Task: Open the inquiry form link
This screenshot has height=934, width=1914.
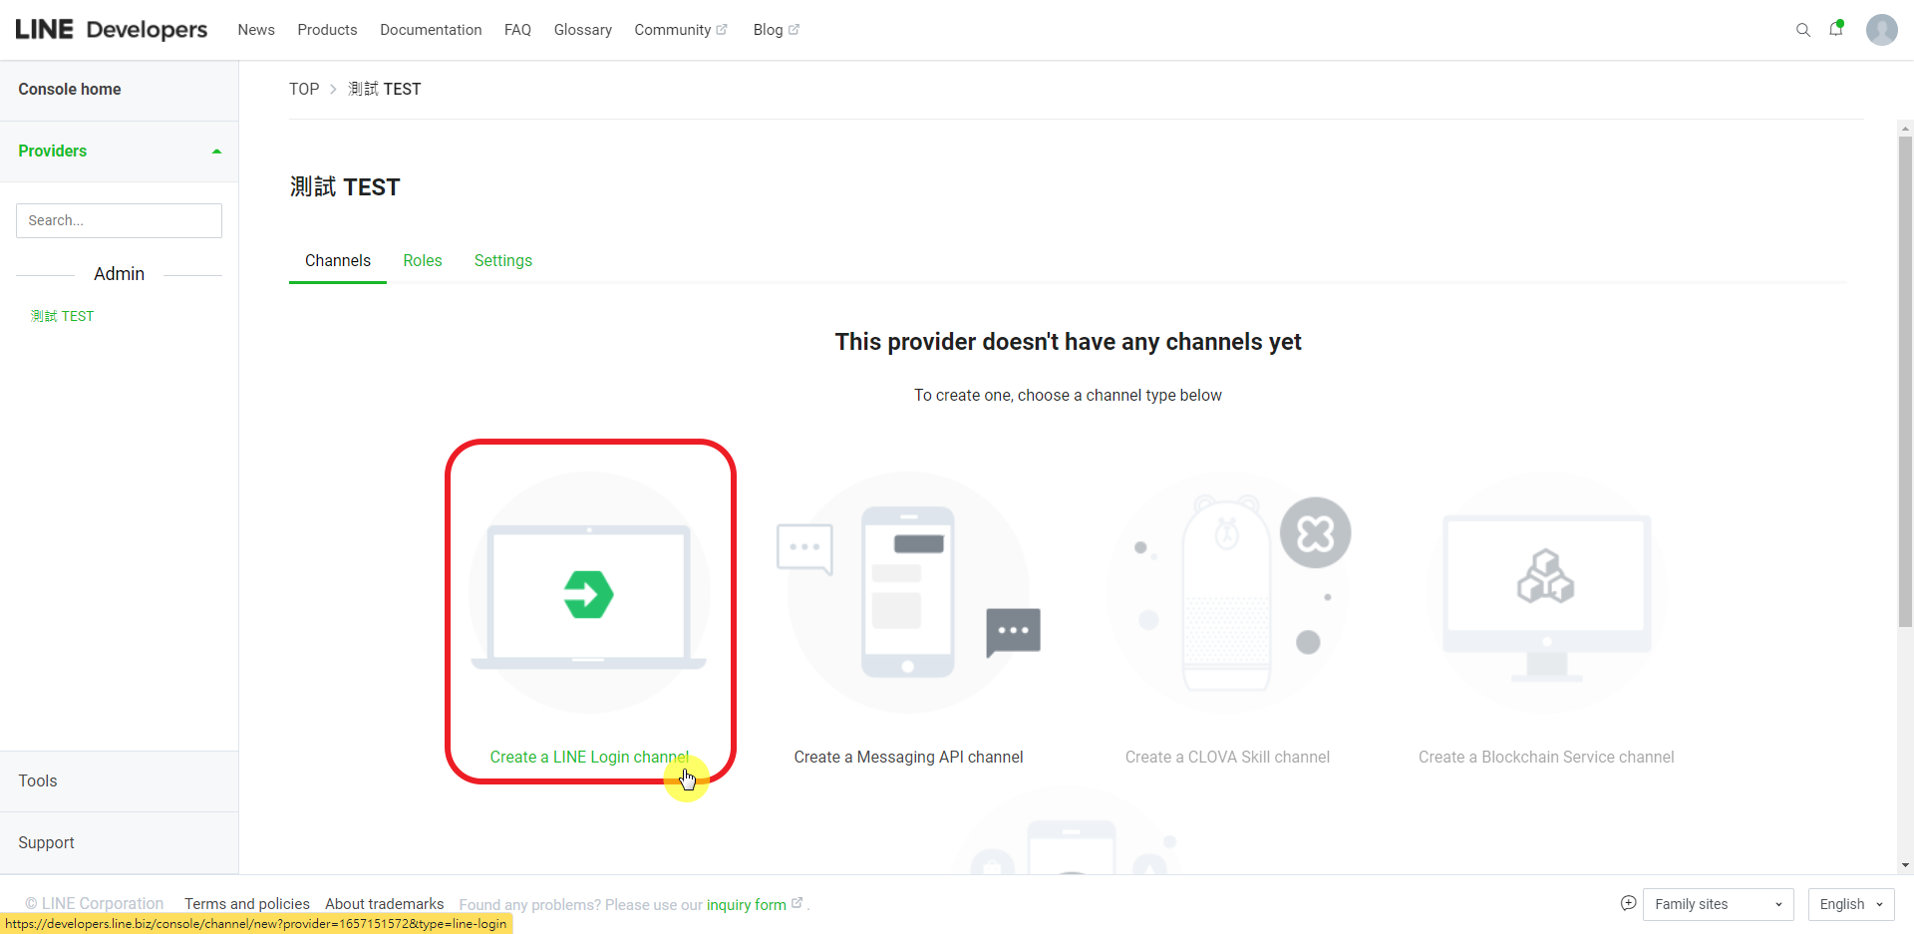Action: point(746,904)
